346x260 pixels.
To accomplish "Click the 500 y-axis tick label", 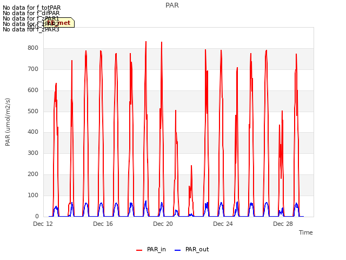I will pyautogui.click(x=33, y=111).
